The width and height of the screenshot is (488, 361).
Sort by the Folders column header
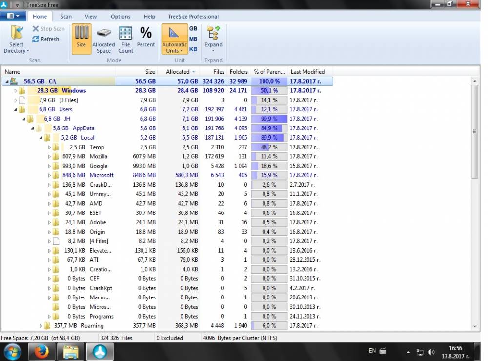click(x=239, y=72)
